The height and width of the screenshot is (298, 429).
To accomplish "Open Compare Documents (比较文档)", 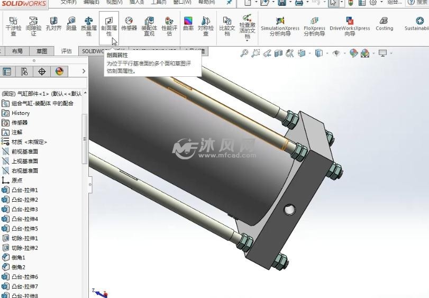I will [x=227, y=26].
